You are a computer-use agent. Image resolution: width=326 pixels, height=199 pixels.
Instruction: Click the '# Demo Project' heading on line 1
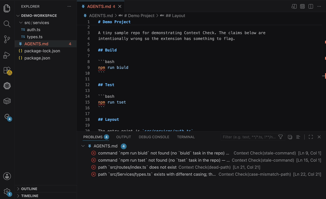click(x=115, y=22)
